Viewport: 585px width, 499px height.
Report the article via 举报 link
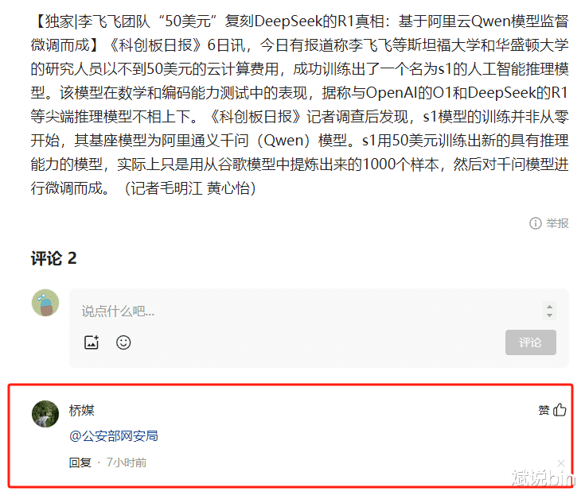(557, 223)
